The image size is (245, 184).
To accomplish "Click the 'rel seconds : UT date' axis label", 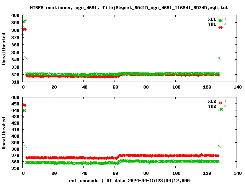I will [x=129, y=181].
